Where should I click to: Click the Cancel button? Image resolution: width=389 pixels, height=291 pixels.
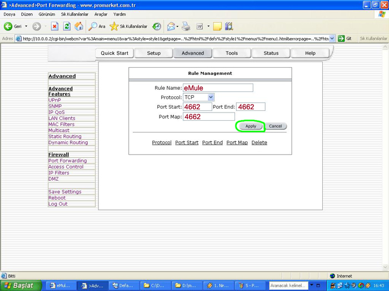pos(276,126)
